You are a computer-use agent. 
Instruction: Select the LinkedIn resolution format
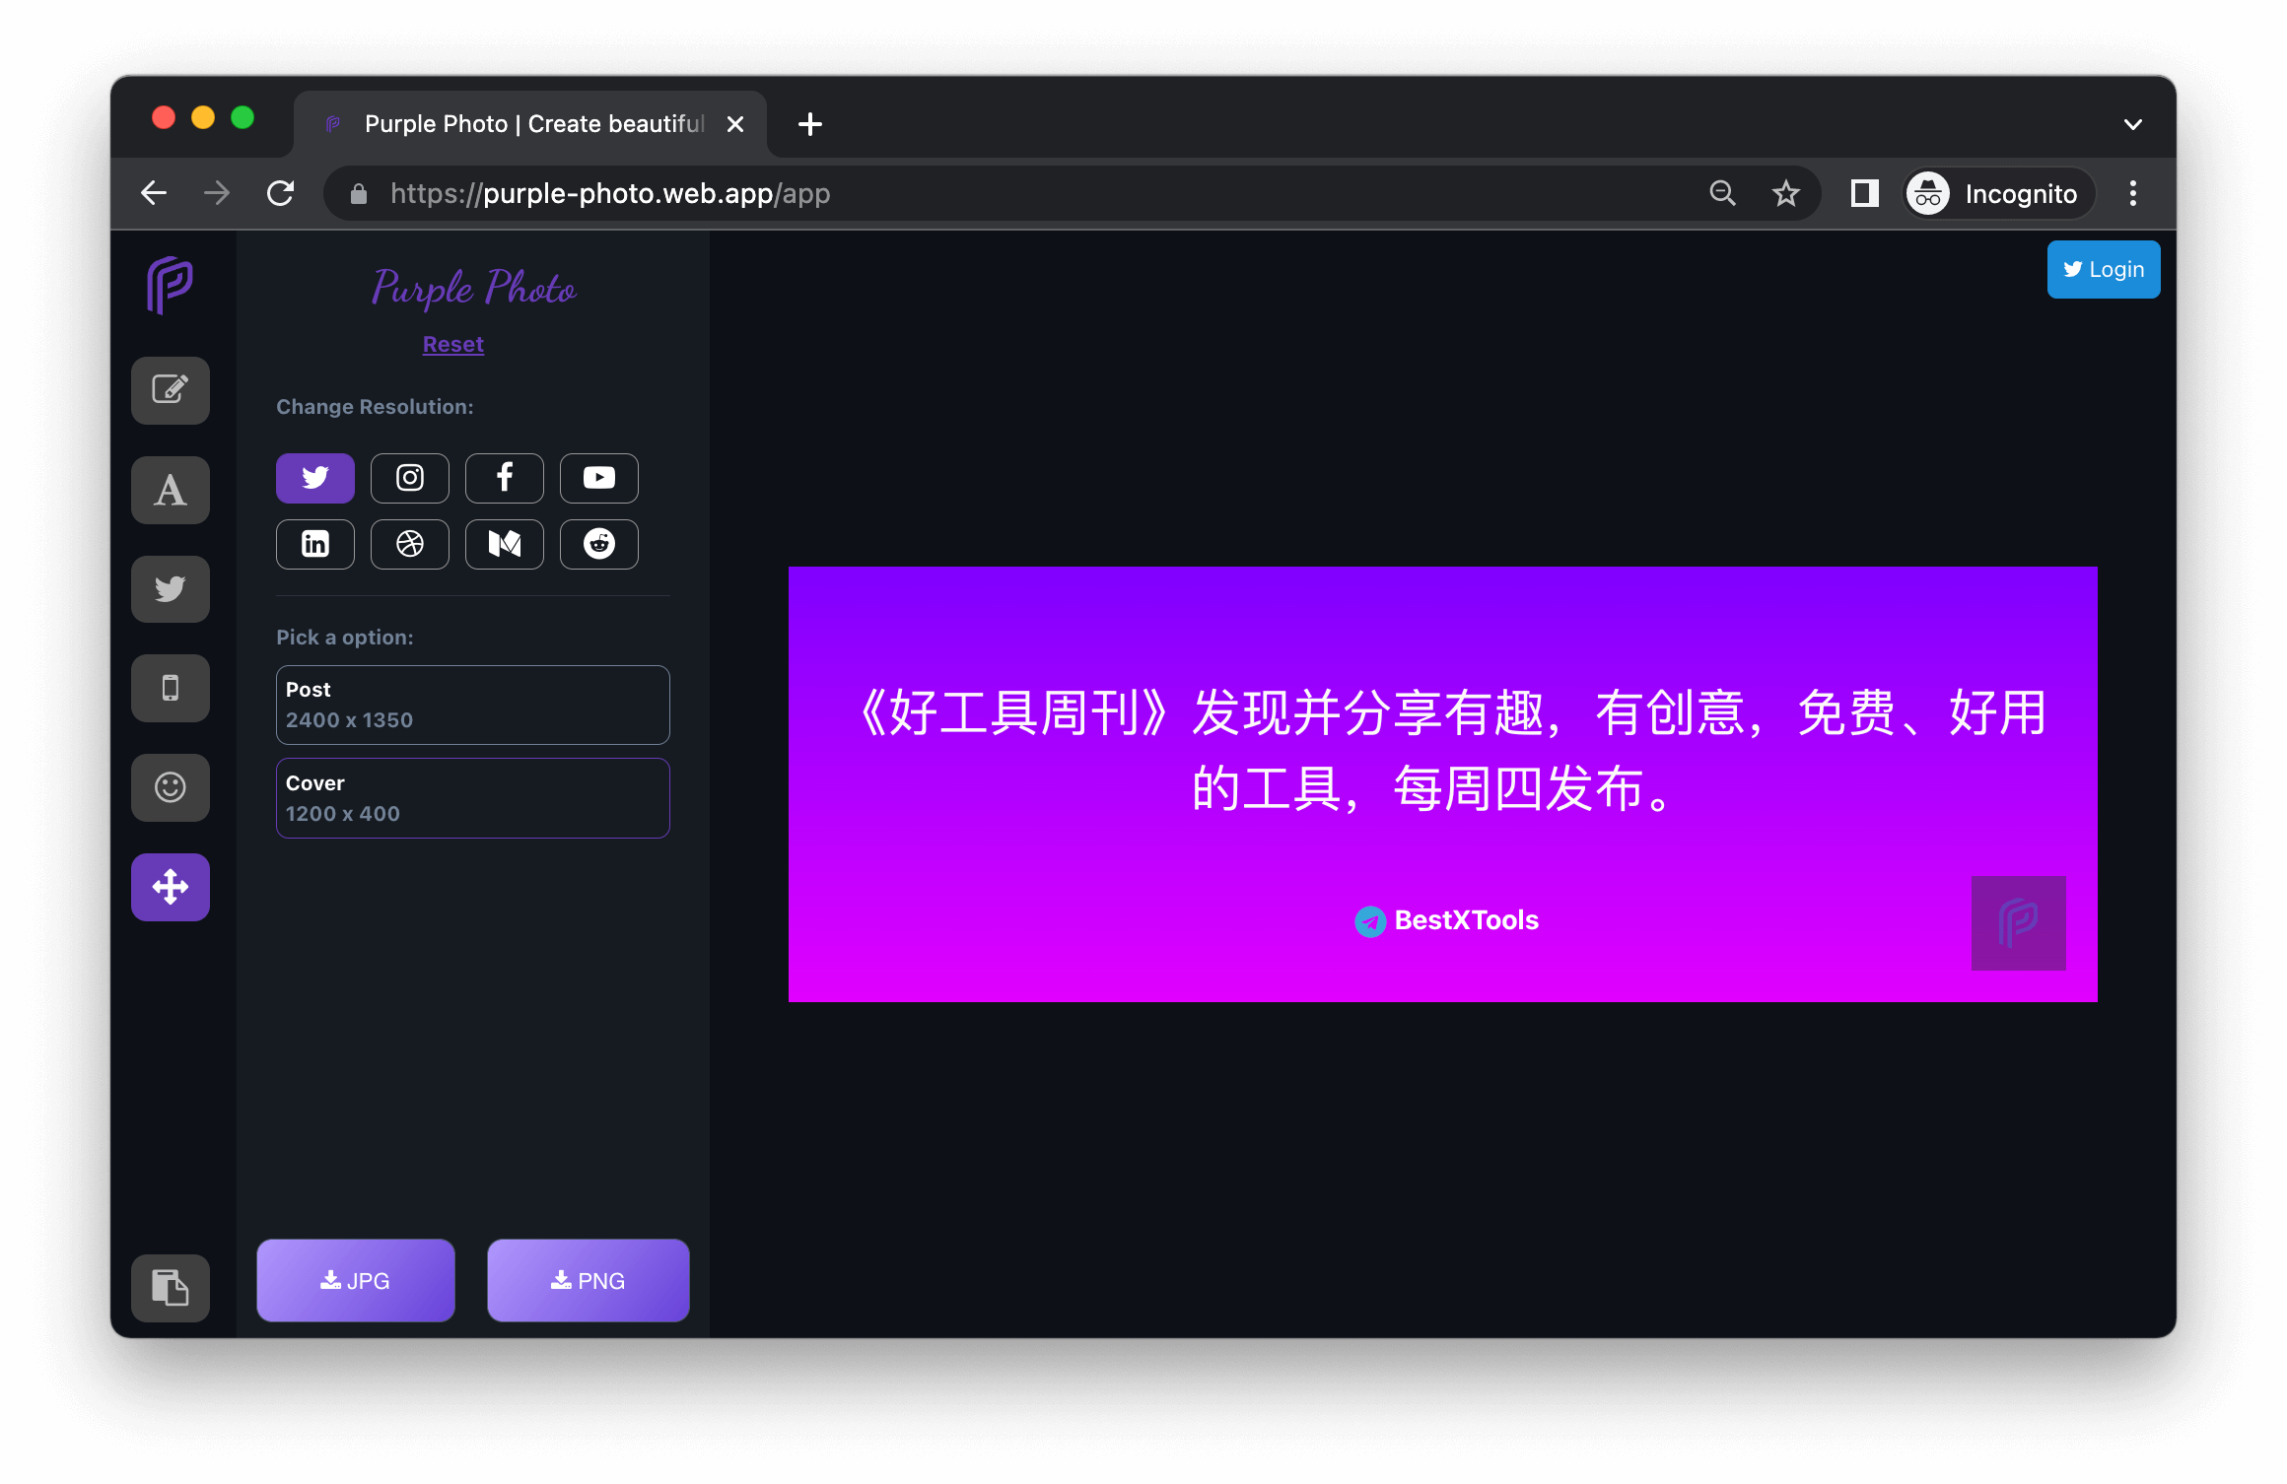(x=315, y=543)
